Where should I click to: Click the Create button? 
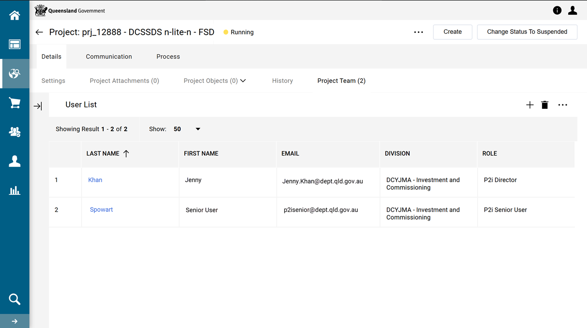point(452,32)
